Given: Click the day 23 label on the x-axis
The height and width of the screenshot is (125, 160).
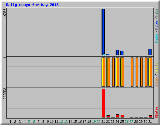Looking at the screenshot, I should 112,122.
